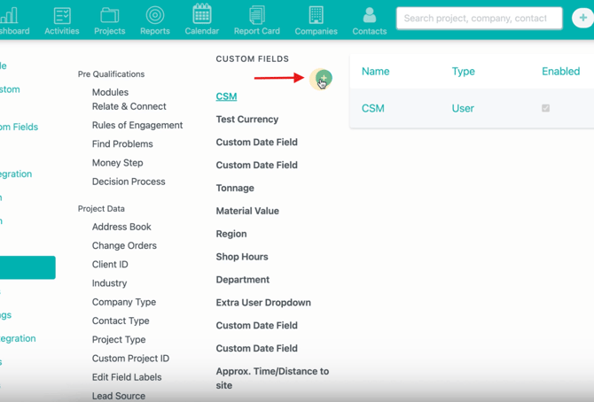Click the add custom field button

tap(323, 80)
